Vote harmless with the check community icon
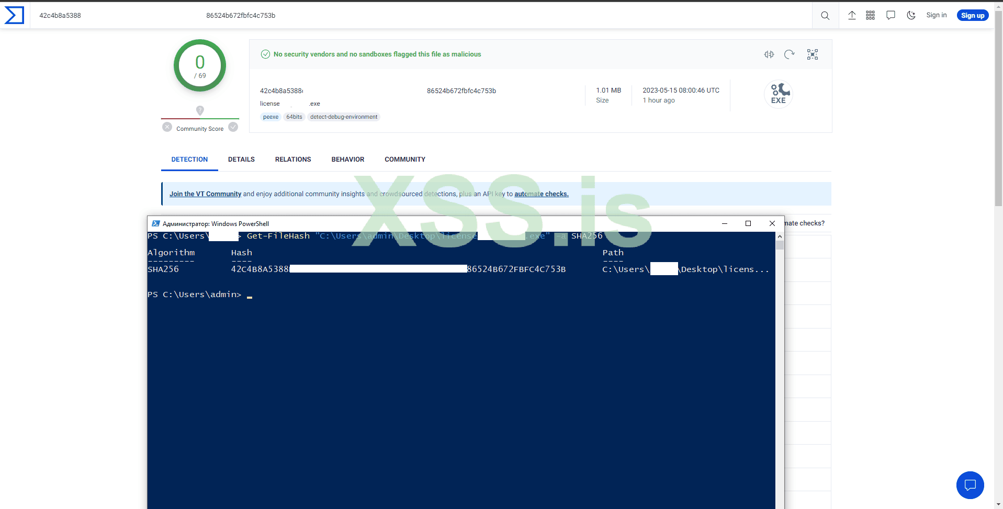The image size is (1003, 509). pos(233,127)
